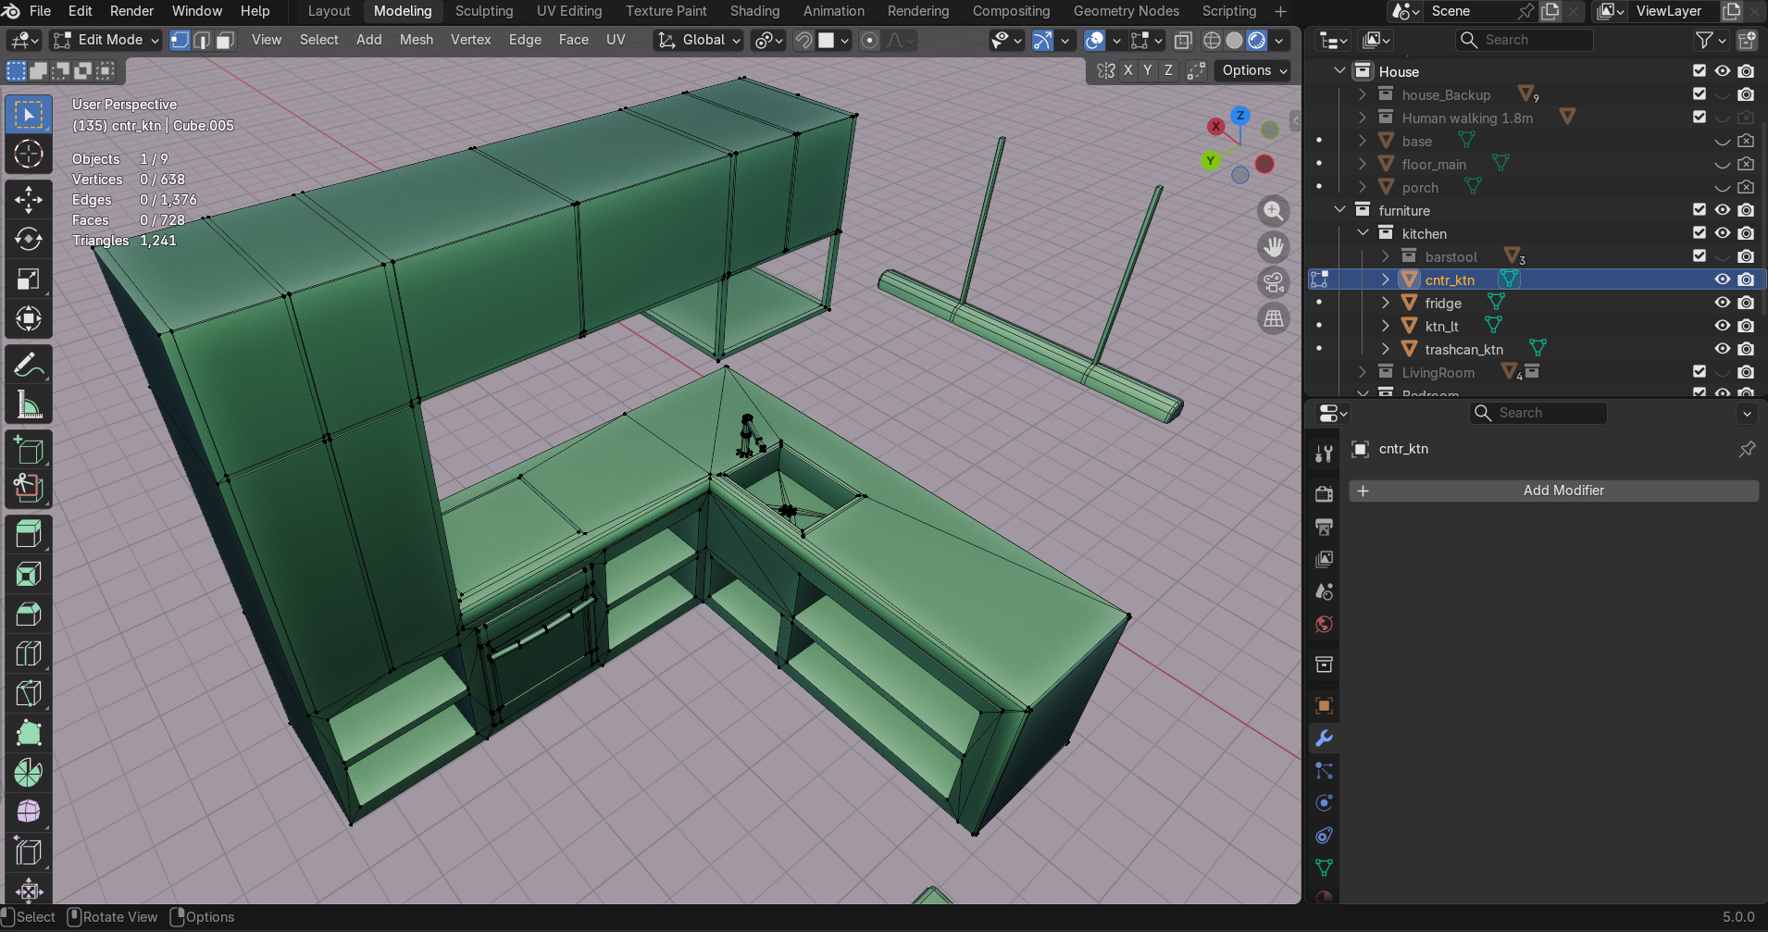Hide cntr_ktn using its eye icon
Screen dimensions: 1768x932
[1723, 280]
